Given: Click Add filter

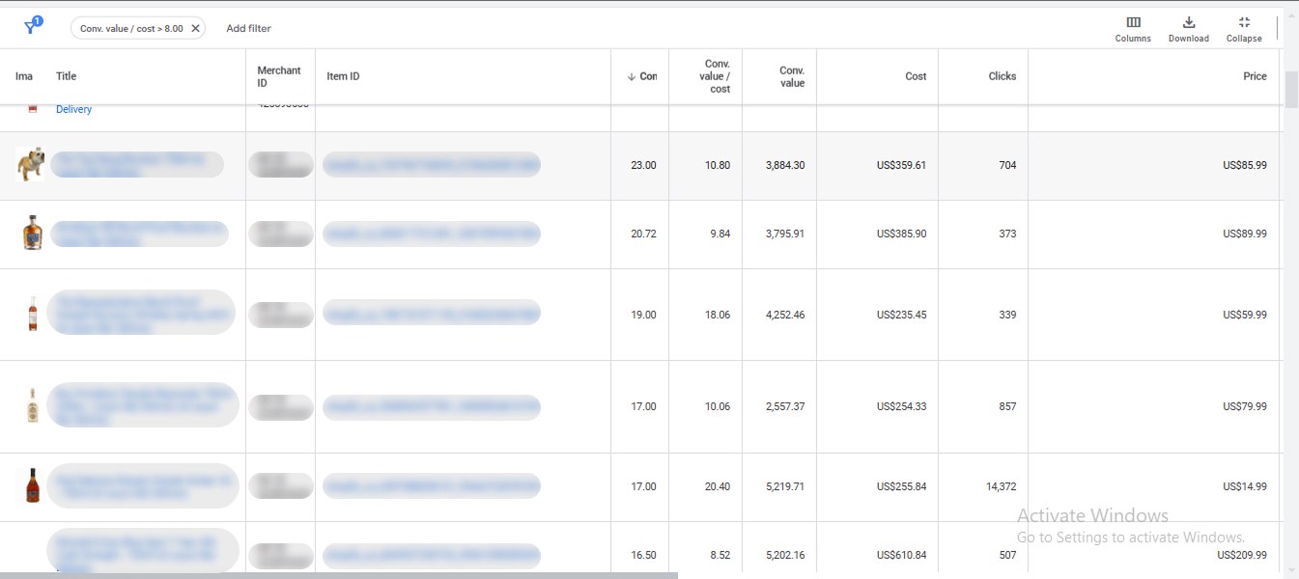Looking at the screenshot, I should point(248,29).
